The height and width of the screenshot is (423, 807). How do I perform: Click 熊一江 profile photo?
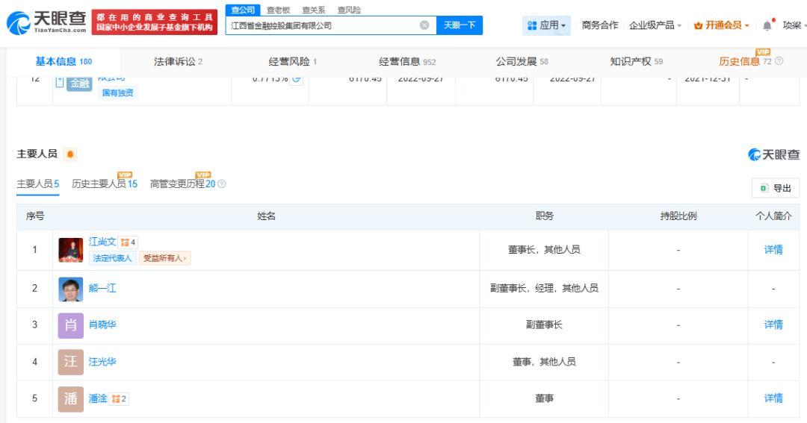pos(71,289)
